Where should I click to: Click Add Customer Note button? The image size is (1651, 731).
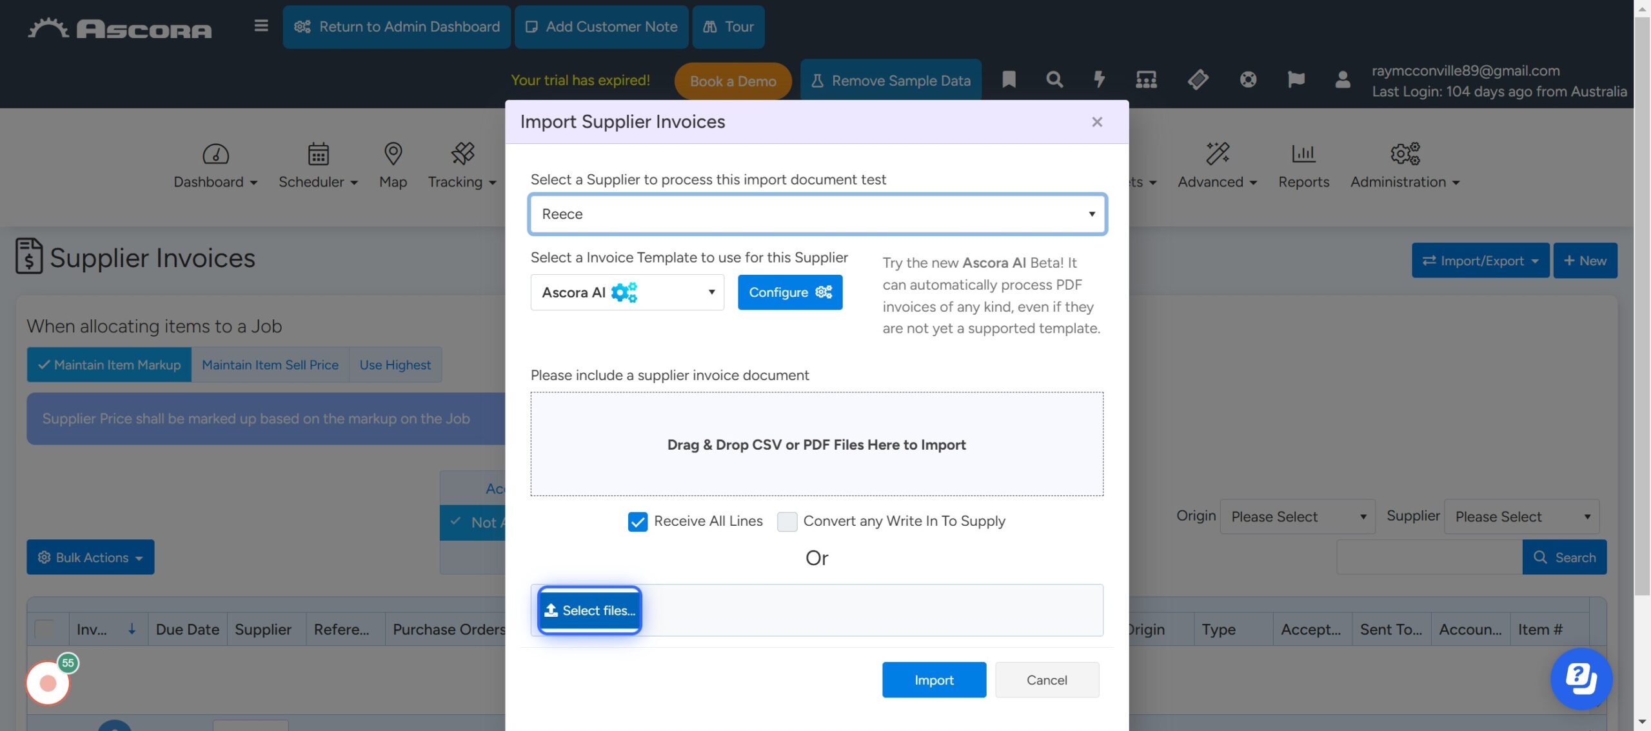(601, 26)
